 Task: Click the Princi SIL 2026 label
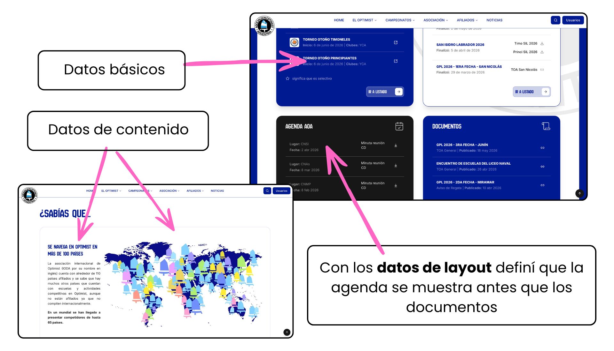pos(525,52)
